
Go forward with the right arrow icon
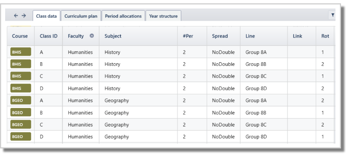coord(24,15)
